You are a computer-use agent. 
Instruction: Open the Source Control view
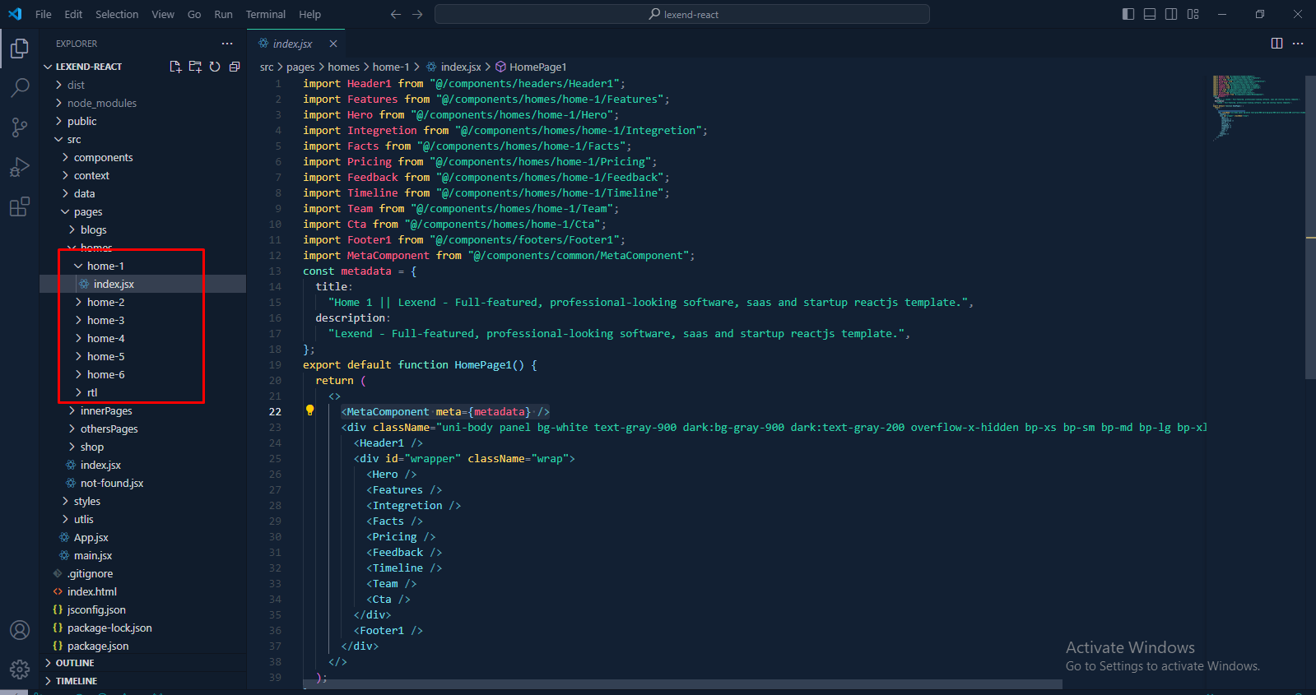(20, 127)
